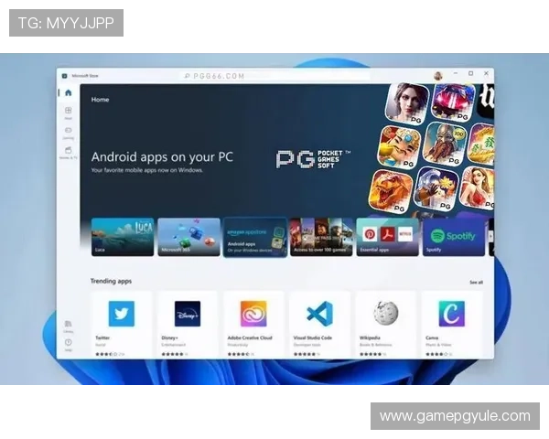Click the Adobe Creative Cloud name text
Viewport: 549px width, 439px height.
[x=250, y=337]
